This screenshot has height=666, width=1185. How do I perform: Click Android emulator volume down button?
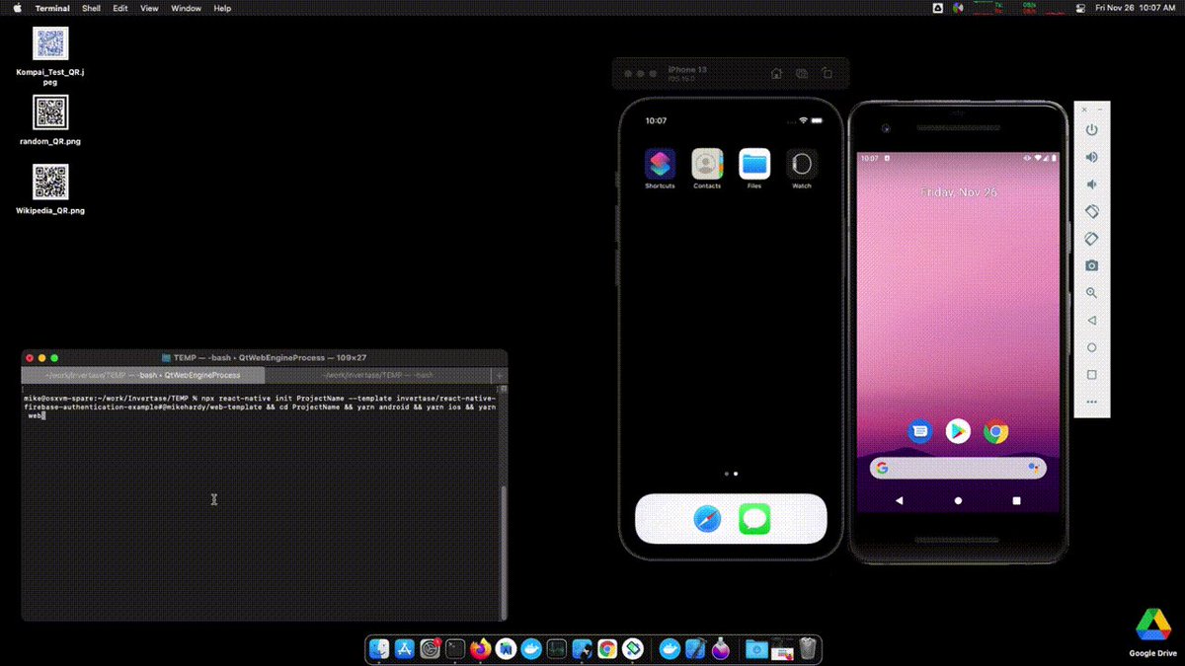(1091, 185)
